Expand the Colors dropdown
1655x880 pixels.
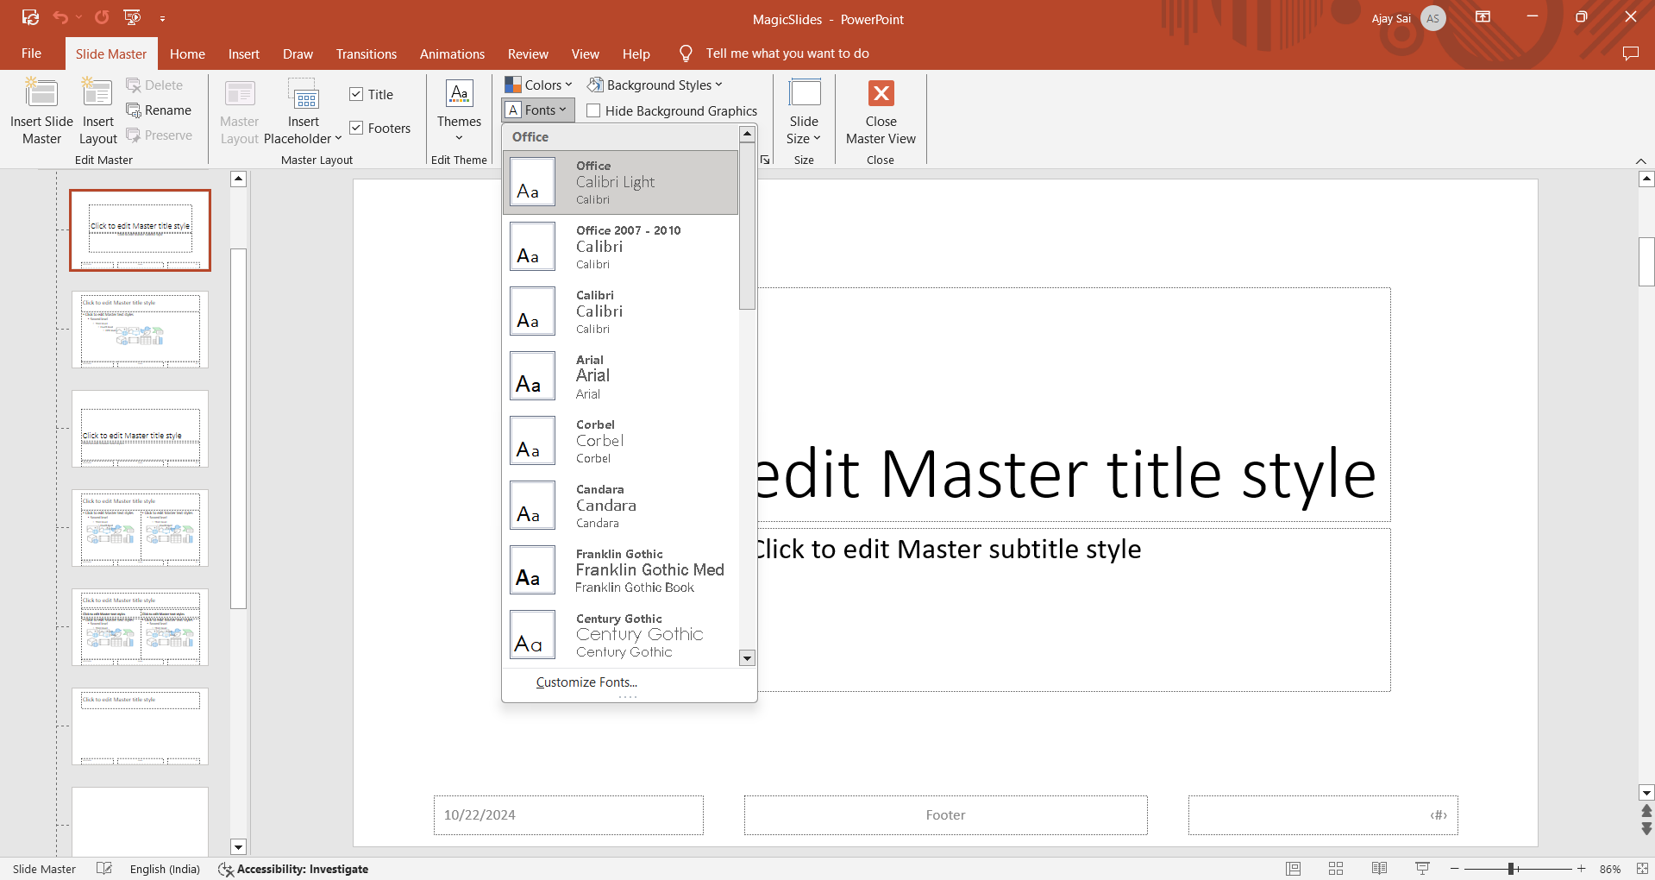click(x=539, y=85)
